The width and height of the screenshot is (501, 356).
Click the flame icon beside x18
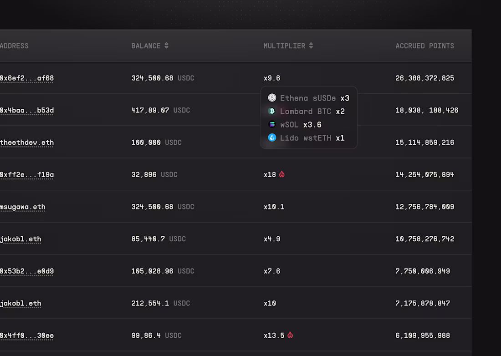282,174
